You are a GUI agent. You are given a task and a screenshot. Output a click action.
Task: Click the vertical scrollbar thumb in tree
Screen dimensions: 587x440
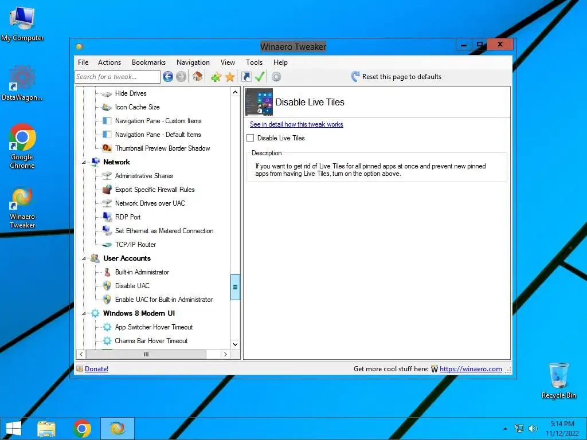pyautogui.click(x=235, y=288)
